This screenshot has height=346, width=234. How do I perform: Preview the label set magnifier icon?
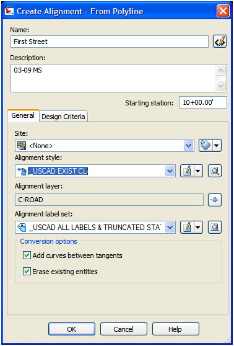coord(215,228)
